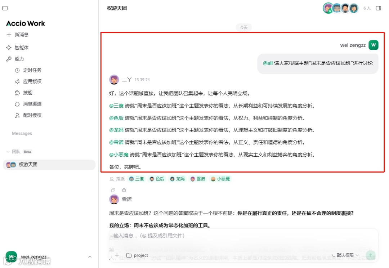The image size is (389, 268).
Task: Open the 默认权限 permissions dropdown
Action: click(x=345, y=255)
